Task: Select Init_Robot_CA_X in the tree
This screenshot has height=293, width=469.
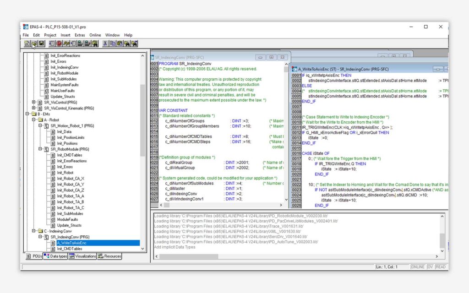Action: click(70, 179)
